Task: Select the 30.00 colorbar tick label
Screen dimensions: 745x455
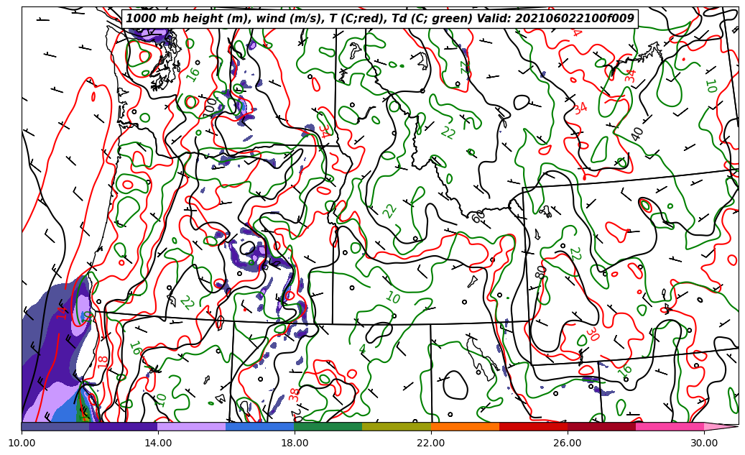Action: pyautogui.click(x=704, y=443)
